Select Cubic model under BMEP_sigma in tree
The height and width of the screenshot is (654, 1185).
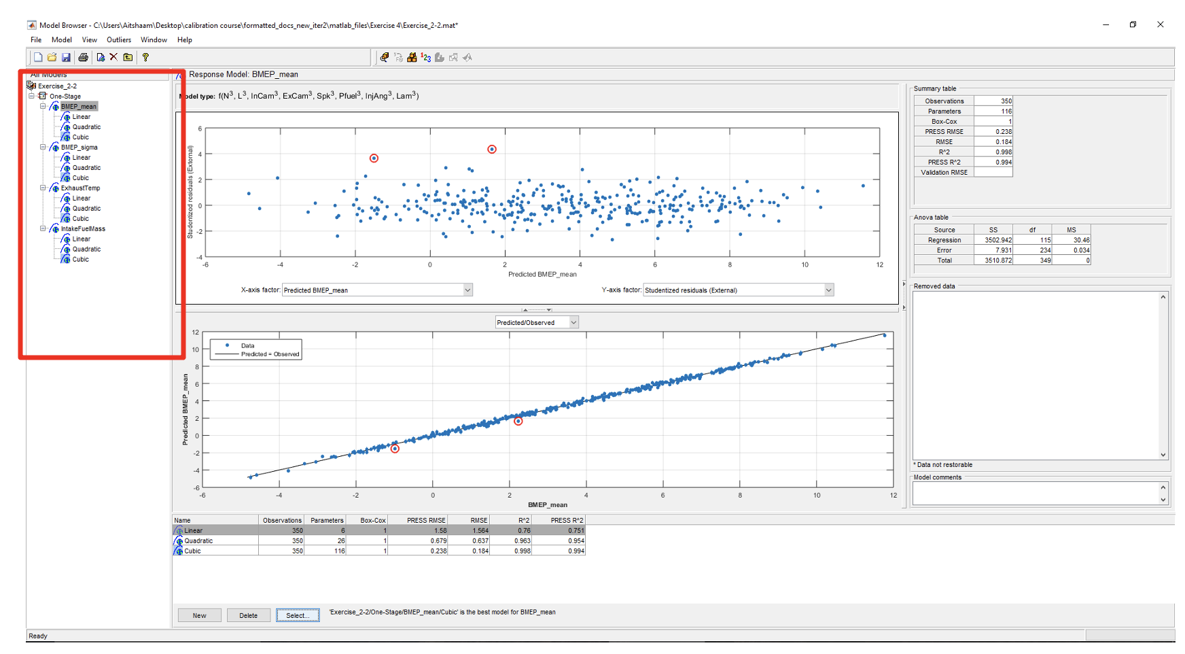[x=81, y=178]
